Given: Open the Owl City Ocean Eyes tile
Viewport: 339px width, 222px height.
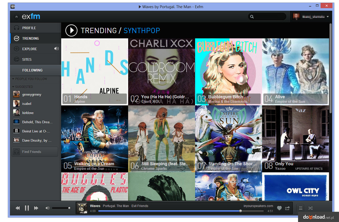Looking at the screenshot, I should click(x=296, y=187).
